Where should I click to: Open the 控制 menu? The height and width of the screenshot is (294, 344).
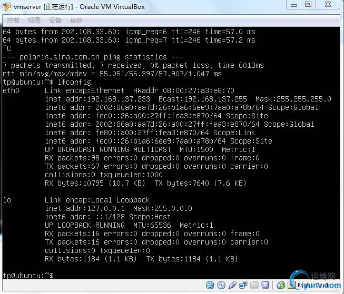tap(13, 21)
